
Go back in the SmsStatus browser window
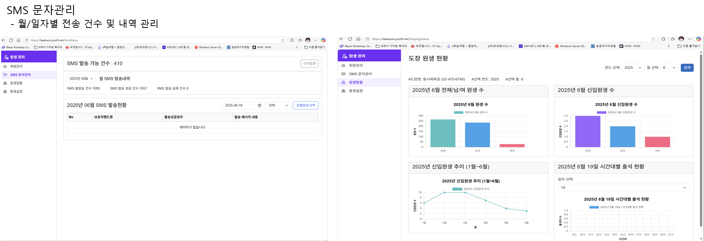point(3,40)
